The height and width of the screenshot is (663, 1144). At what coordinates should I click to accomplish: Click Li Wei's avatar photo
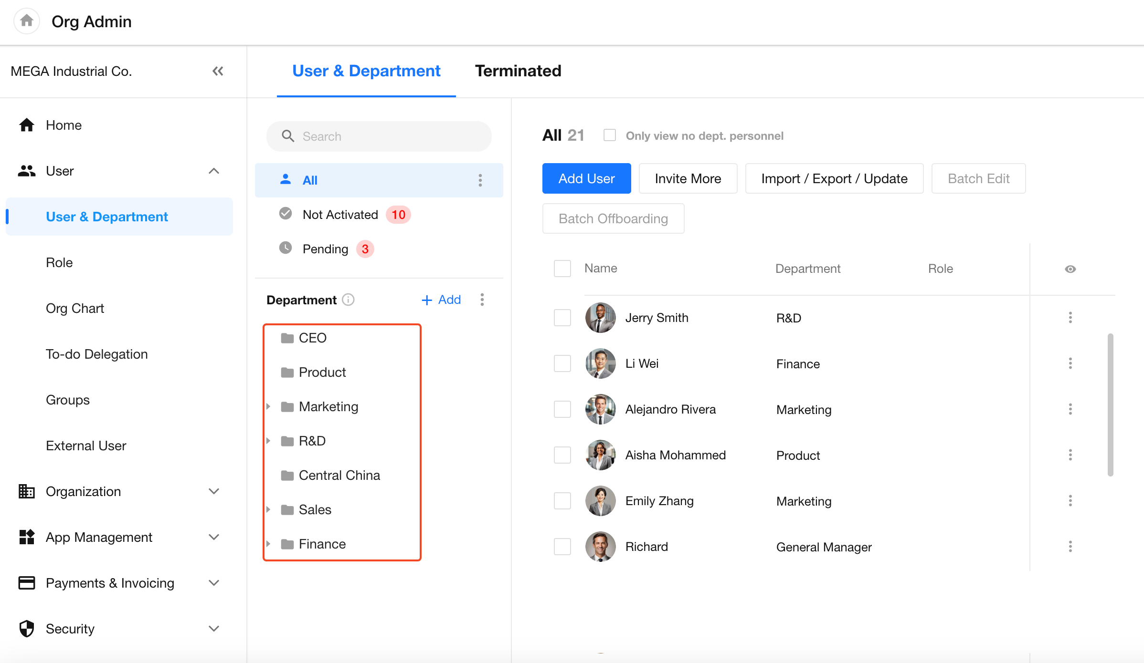(x=600, y=363)
